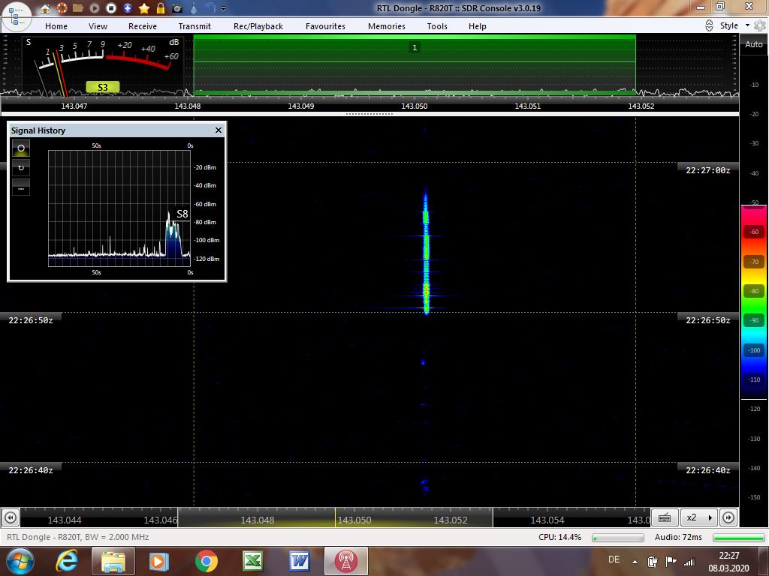This screenshot has width=769, height=576.
Task: Click the right-side 22:26:50z time label
Action: tap(707, 319)
